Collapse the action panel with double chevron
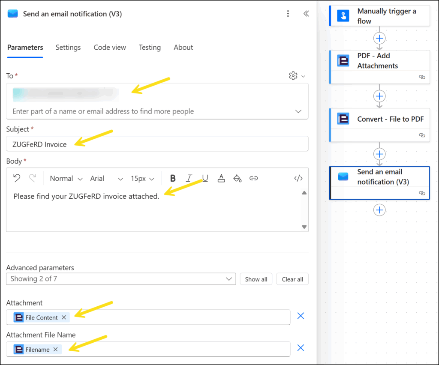 click(x=306, y=14)
